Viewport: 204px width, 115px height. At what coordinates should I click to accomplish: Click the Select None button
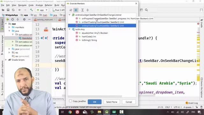(x=112, y=102)
